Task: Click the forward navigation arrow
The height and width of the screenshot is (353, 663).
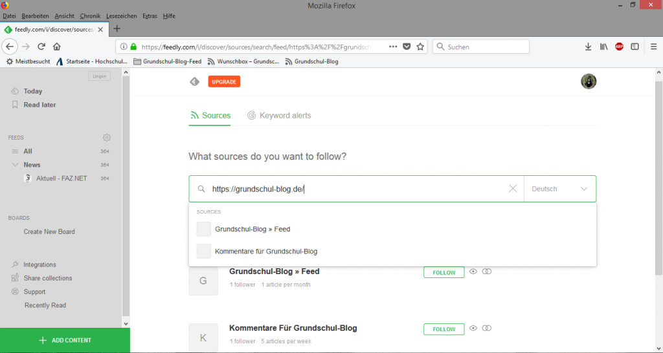Action: pyautogui.click(x=26, y=47)
